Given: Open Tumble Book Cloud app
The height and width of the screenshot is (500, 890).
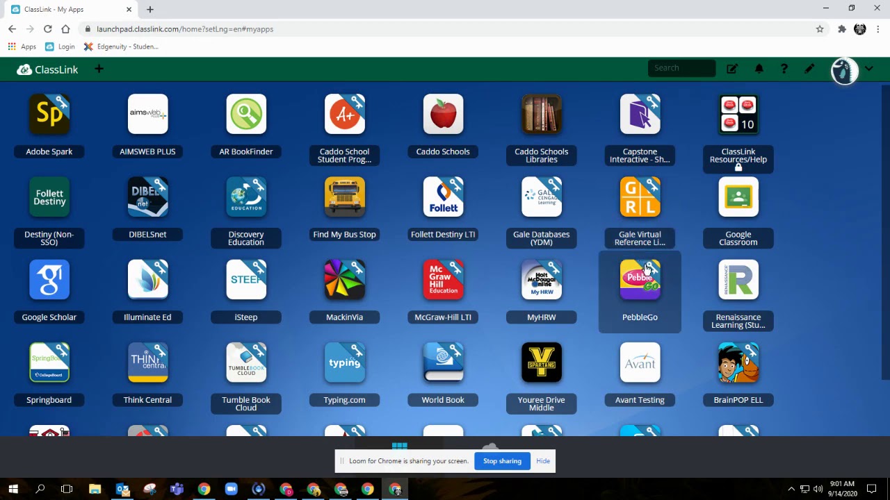Looking at the screenshot, I should (x=246, y=362).
